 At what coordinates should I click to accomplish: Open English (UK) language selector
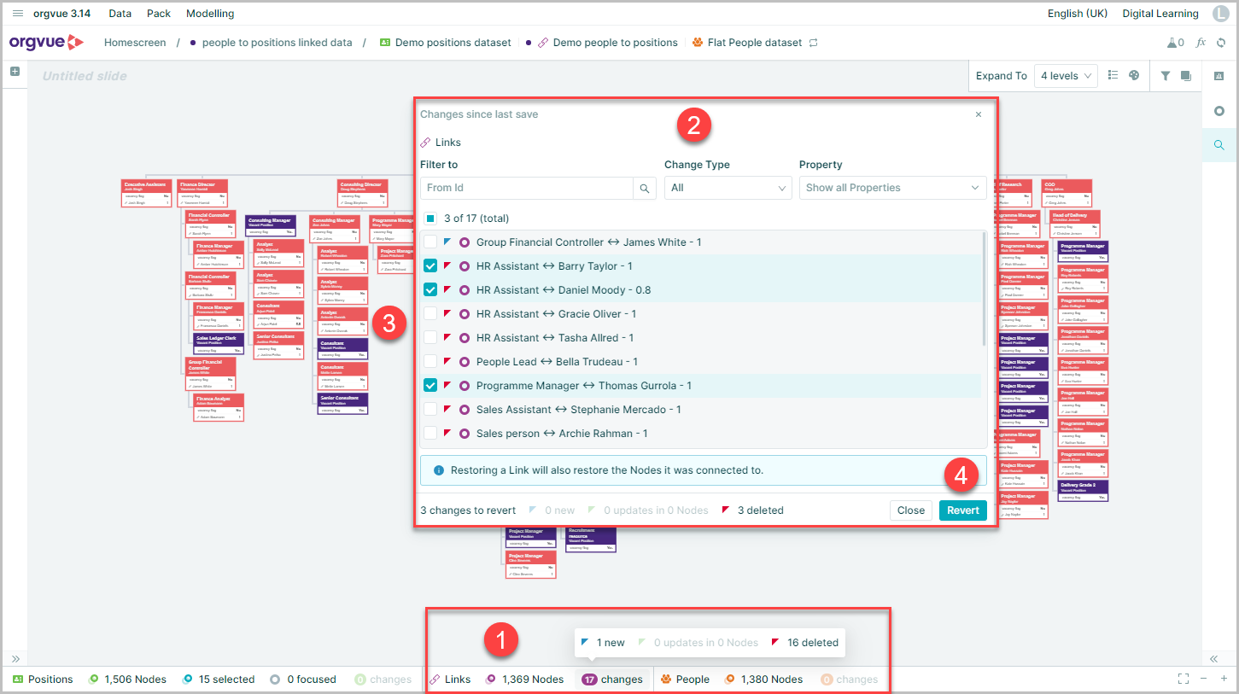[1078, 14]
